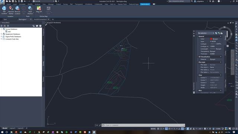Click the Plot printer icon in quick access toolbar
Viewport: 238px width, 134px height.
pyautogui.click(x=22, y=1)
